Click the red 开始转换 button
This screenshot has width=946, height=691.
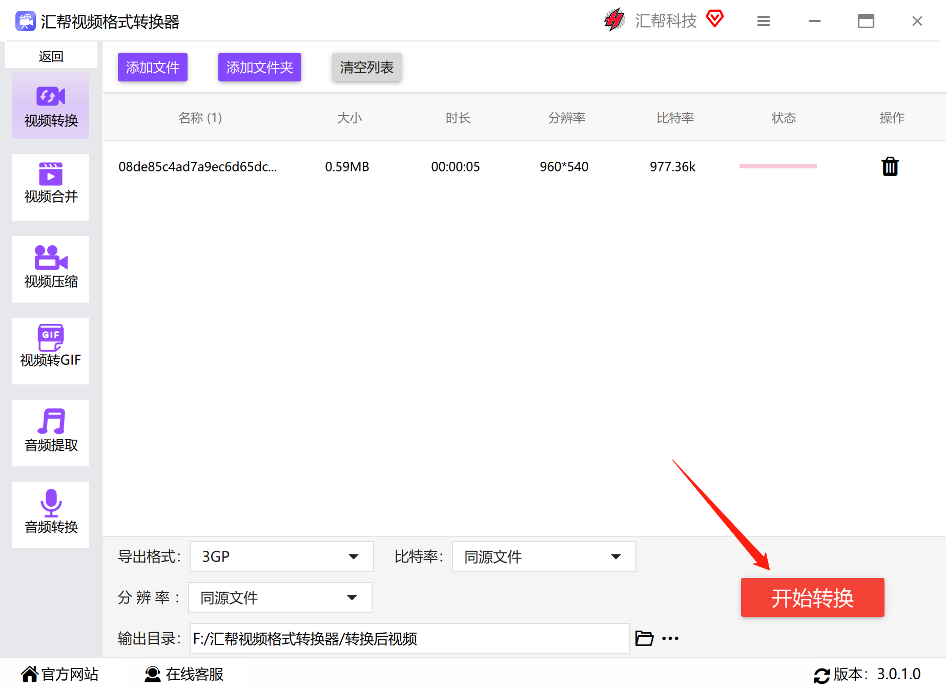pos(813,597)
